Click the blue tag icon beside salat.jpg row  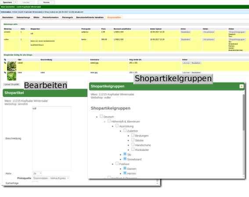point(5,72)
